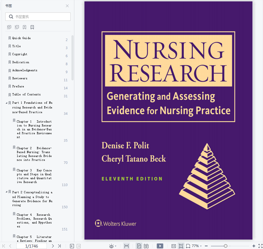The image size is (263, 249).
Task: Click the fit width icon
Action: 188,246
